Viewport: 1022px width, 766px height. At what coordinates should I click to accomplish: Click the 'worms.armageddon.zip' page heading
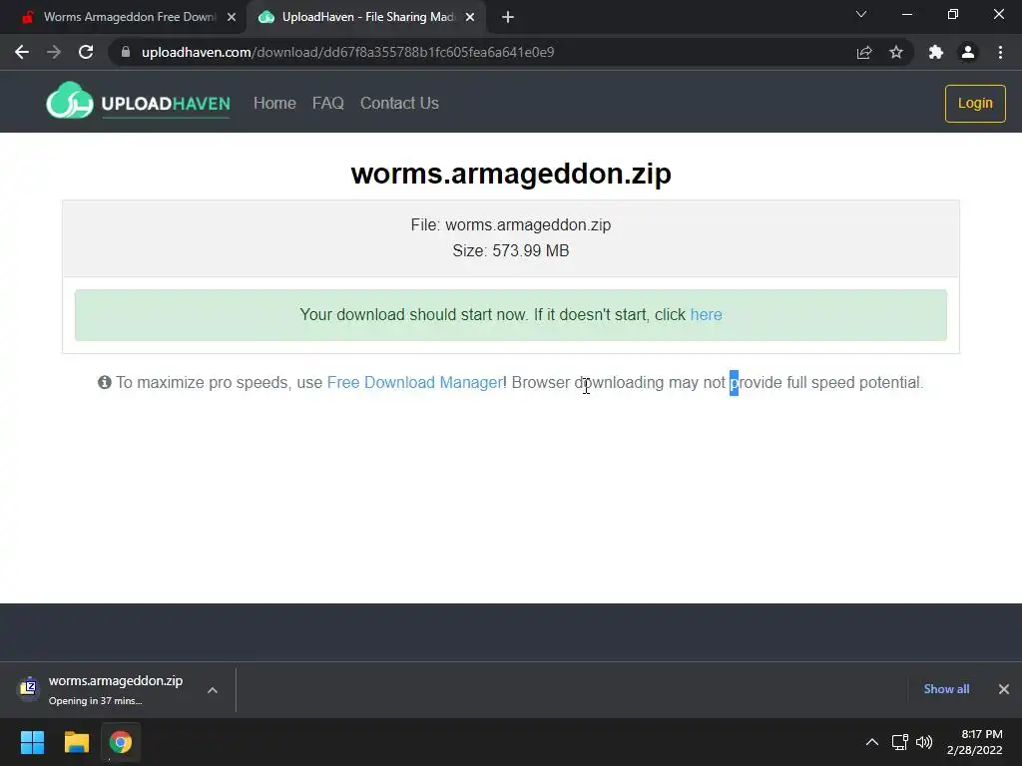pos(511,174)
